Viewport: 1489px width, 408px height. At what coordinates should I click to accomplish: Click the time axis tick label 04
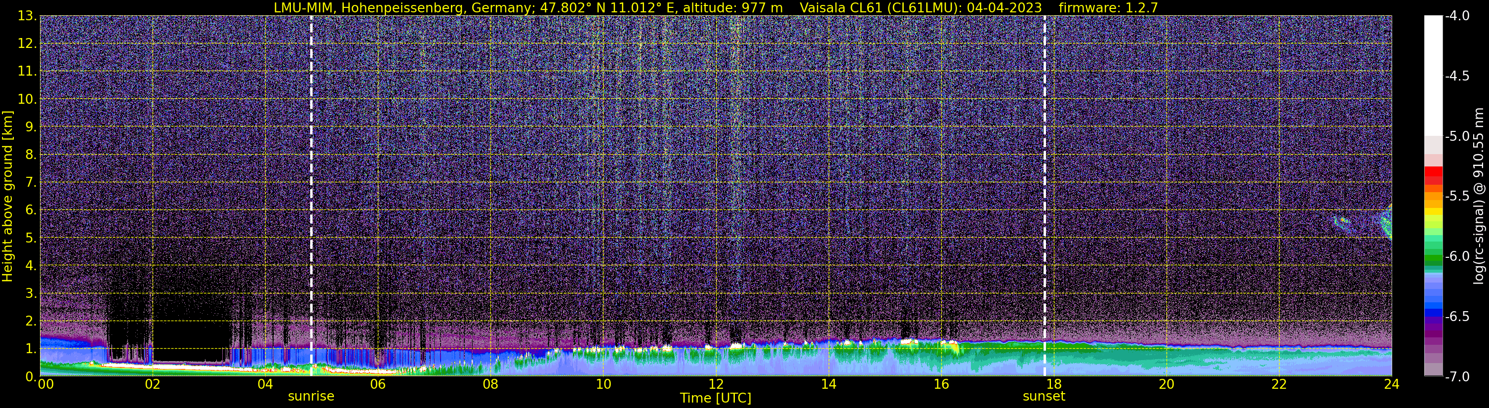[265, 384]
